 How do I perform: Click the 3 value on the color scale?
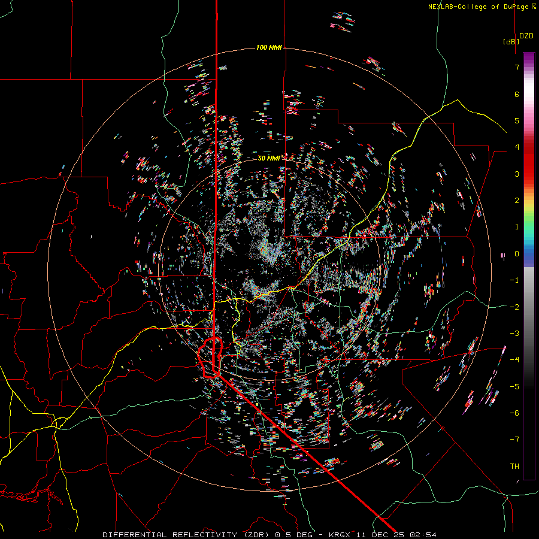click(x=517, y=174)
